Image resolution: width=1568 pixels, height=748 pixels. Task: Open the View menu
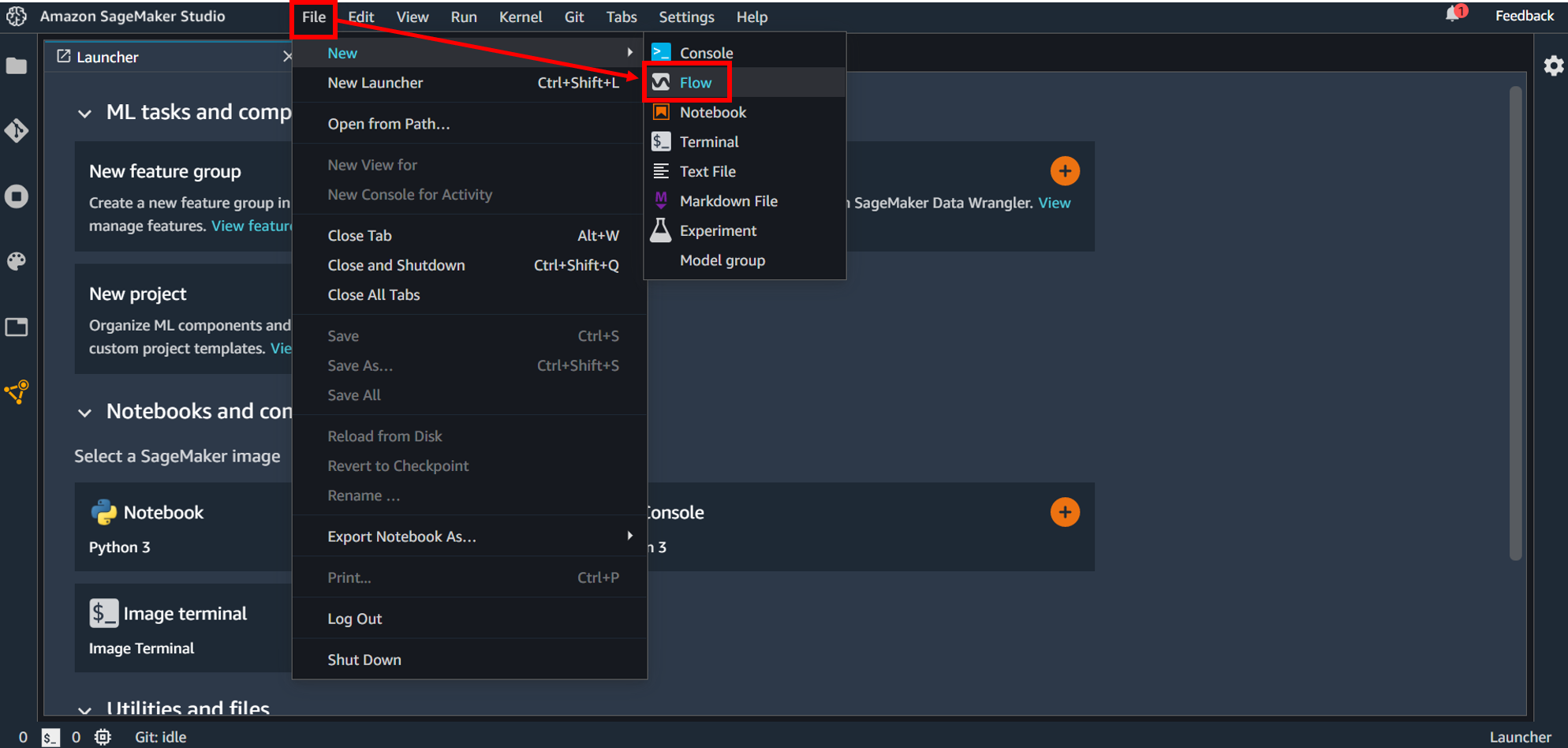pos(413,17)
